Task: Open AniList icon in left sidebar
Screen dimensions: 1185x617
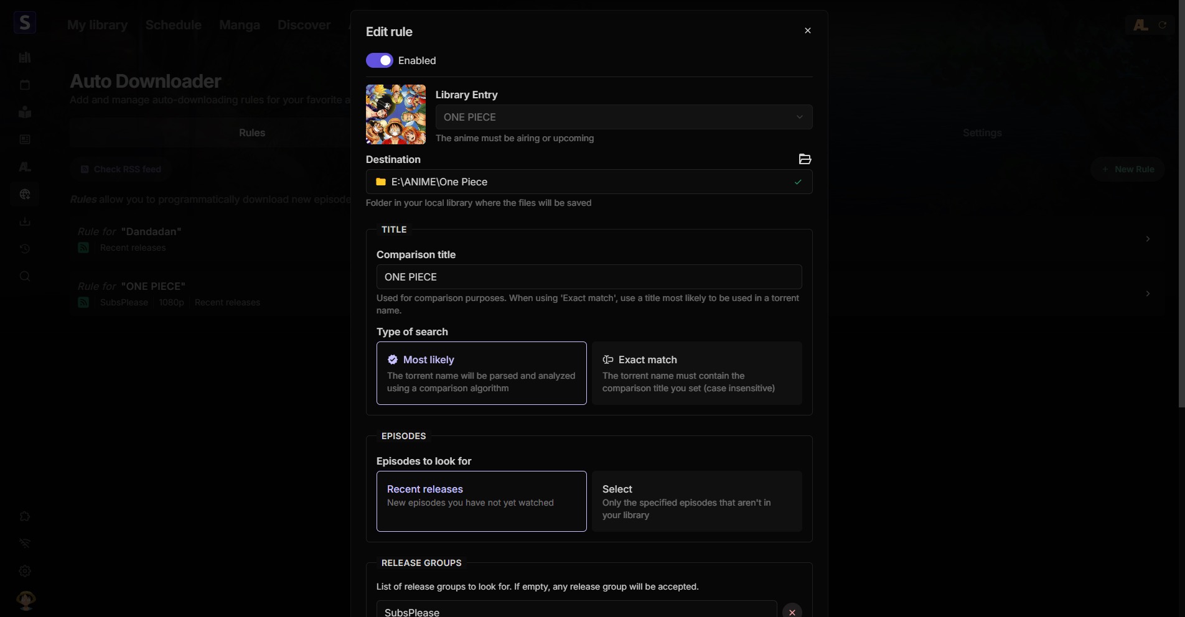Action: pyautogui.click(x=25, y=167)
